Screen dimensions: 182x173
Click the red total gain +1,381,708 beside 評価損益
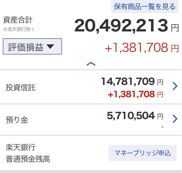[136, 48]
